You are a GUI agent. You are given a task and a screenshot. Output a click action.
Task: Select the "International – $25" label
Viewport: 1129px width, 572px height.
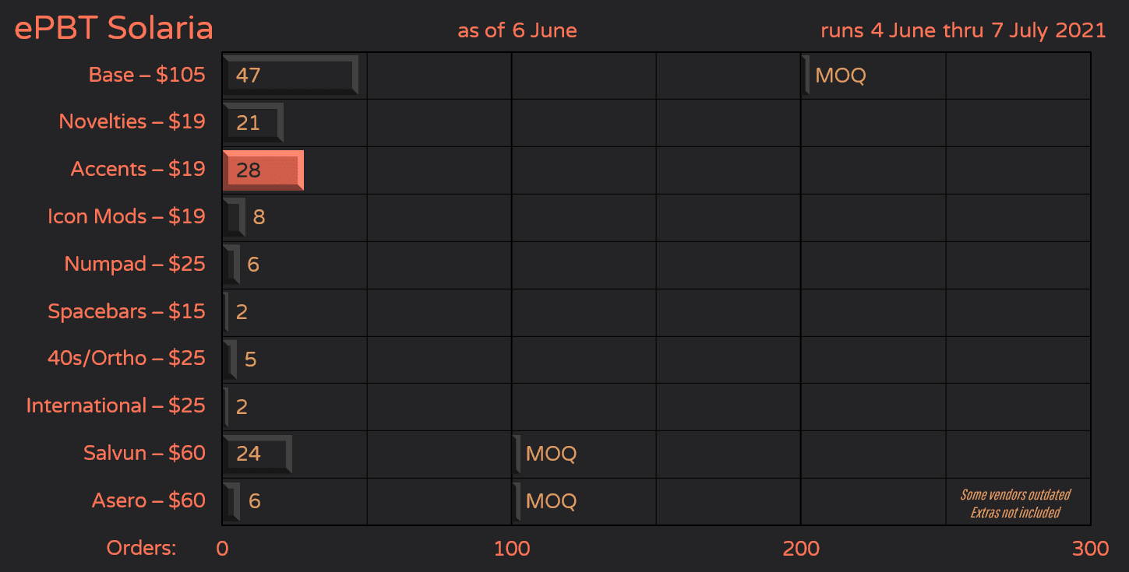(x=115, y=406)
